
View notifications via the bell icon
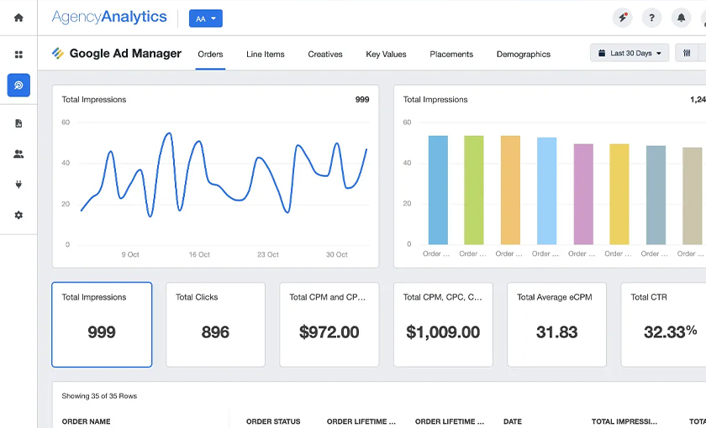[x=681, y=18]
